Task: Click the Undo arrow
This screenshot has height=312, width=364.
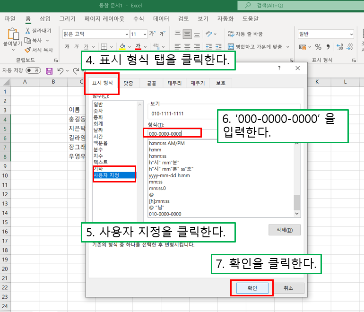Action: click(61, 71)
